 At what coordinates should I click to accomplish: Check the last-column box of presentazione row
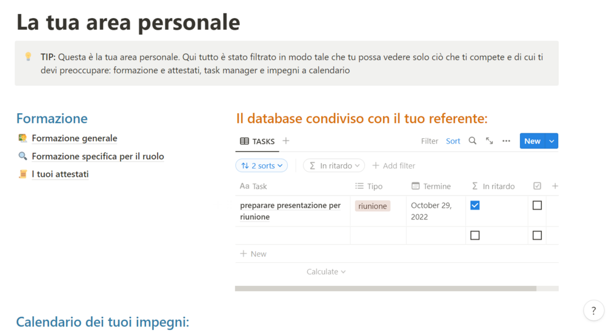click(x=537, y=205)
